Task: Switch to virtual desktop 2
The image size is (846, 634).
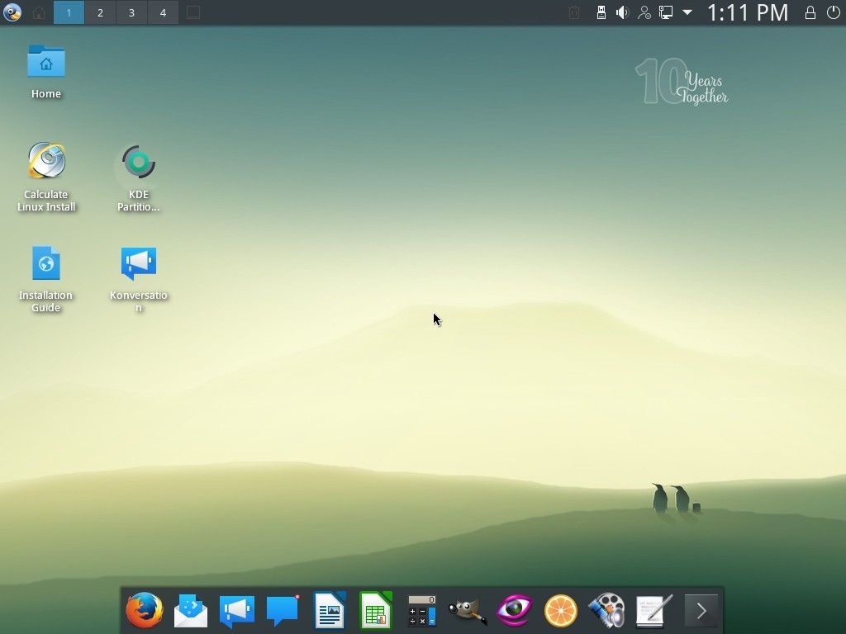Action: [x=100, y=12]
